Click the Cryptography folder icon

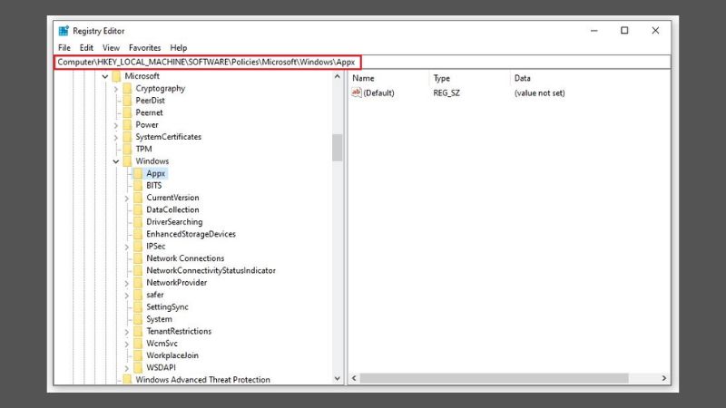pos(126,89)
